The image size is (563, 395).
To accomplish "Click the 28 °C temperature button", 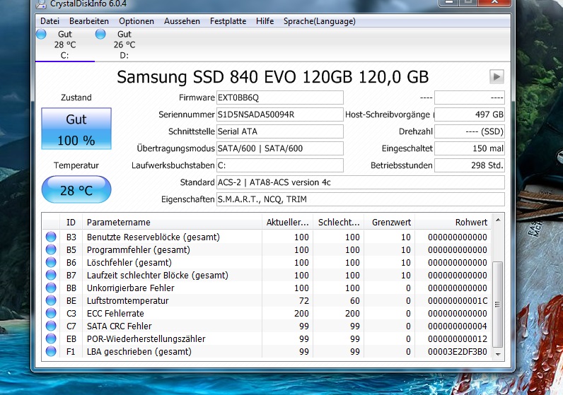I will (x=76, y=189).
